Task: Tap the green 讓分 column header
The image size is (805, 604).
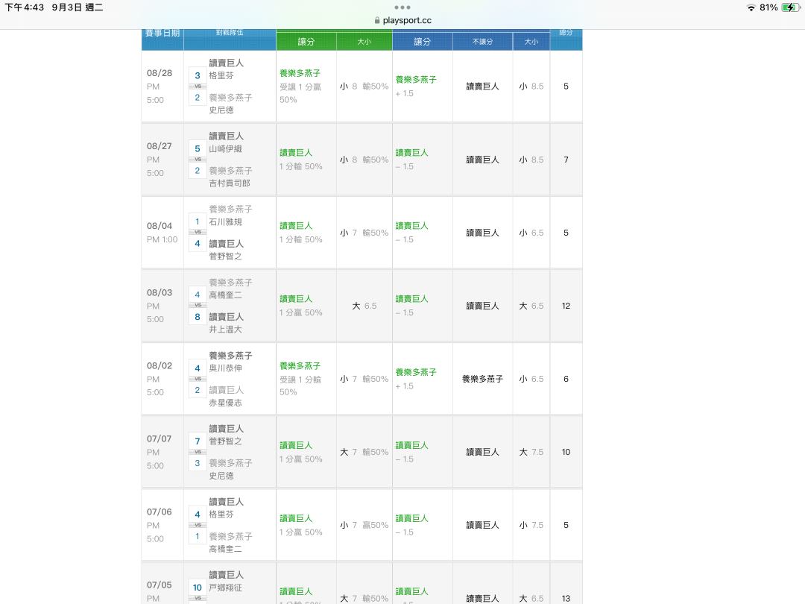Action: [x=306, y=42]
